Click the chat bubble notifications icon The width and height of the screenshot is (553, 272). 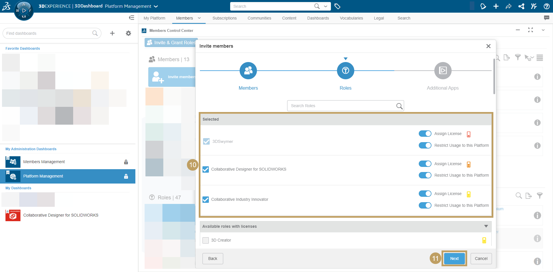pos(546,18)
